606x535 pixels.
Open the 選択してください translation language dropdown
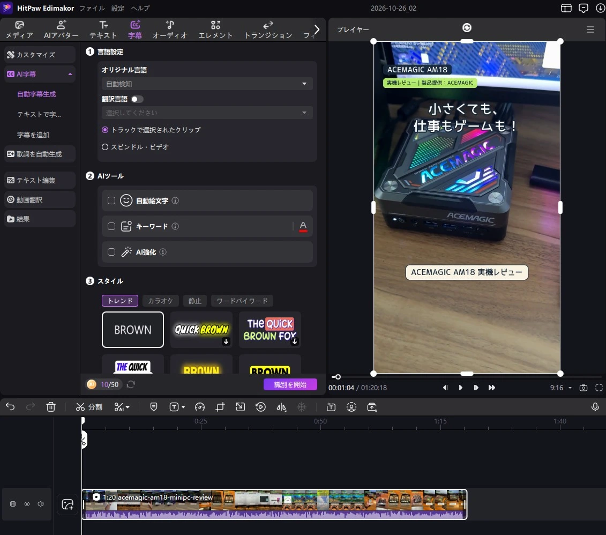[x=207, y=113]
